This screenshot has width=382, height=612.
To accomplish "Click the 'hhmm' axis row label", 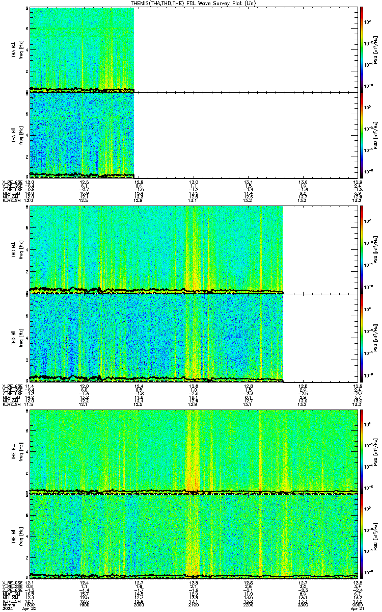I will coord(9,604).
